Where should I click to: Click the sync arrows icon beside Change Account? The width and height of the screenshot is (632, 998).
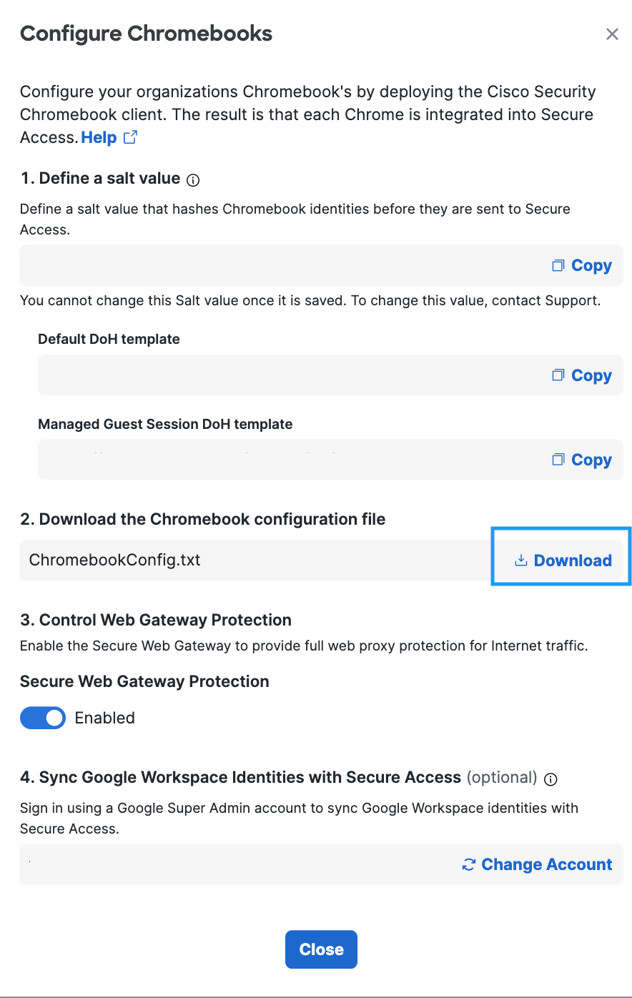[x=469, y=865]
